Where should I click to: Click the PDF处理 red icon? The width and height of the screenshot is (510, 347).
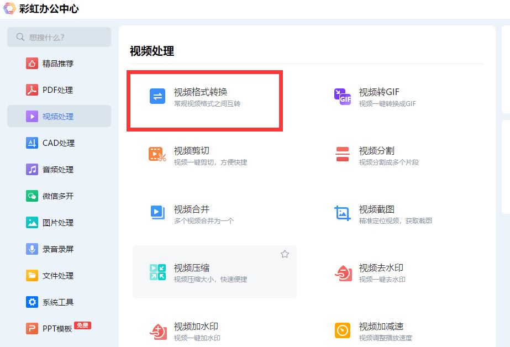(32, 90)
